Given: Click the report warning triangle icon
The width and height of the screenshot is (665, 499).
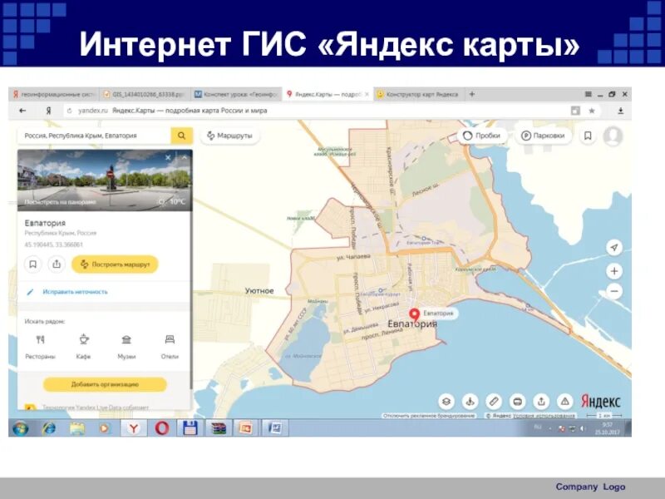Looking at the screenshot, I should [565, 401].
